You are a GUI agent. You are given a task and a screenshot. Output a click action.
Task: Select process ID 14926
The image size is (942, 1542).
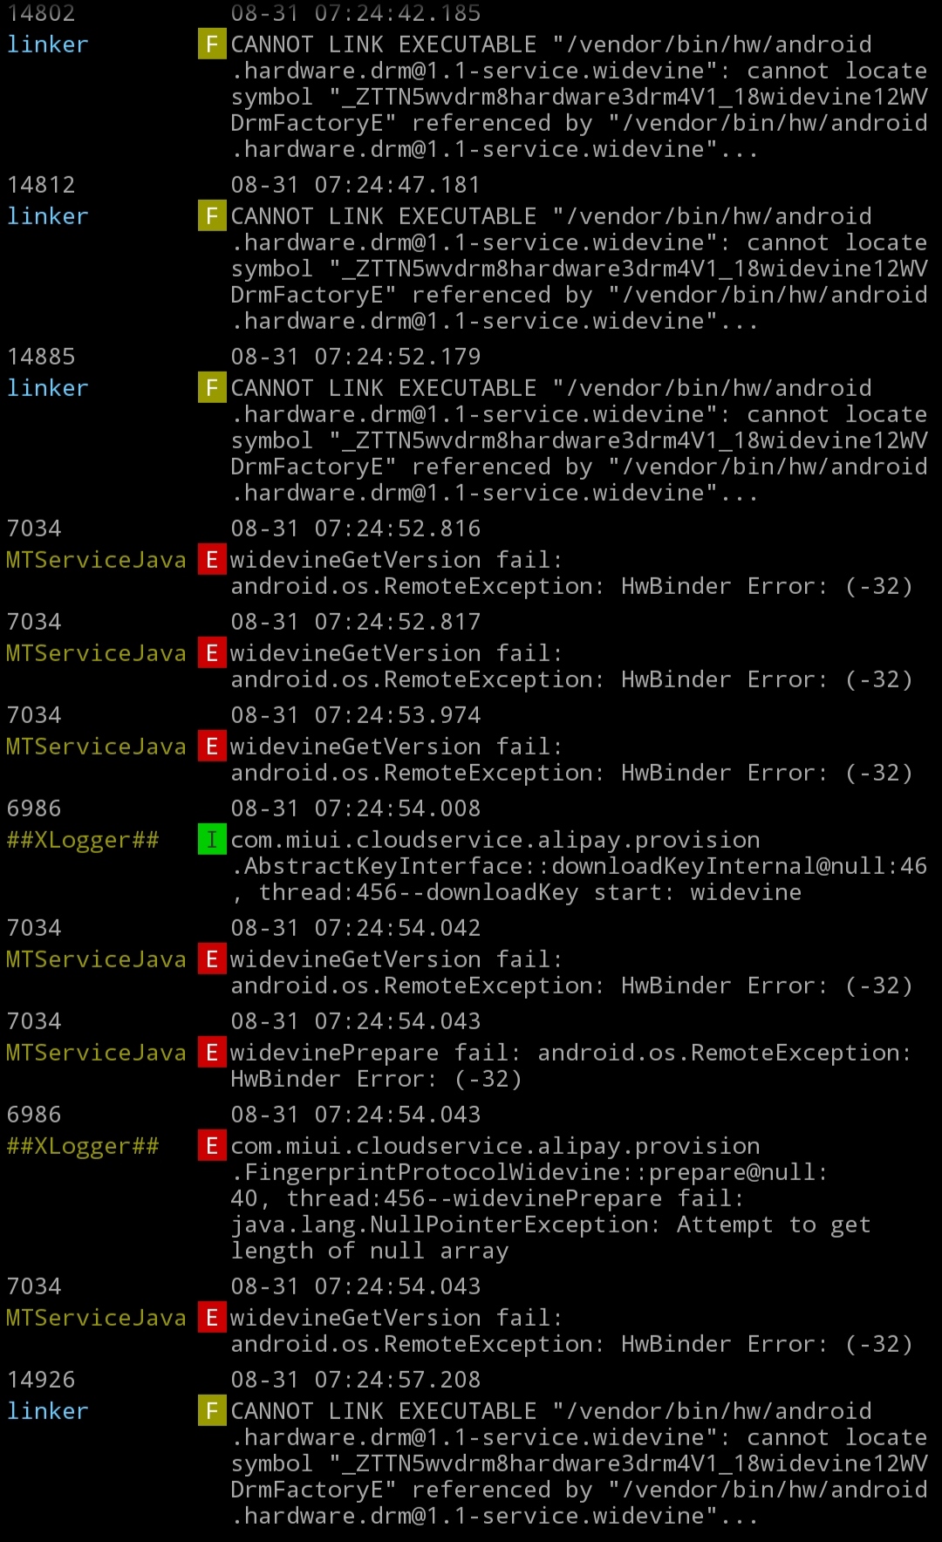[x=41, y=1379]
